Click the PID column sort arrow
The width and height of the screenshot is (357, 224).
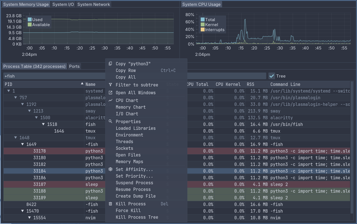pyautogui.click(x=82, y=83)
